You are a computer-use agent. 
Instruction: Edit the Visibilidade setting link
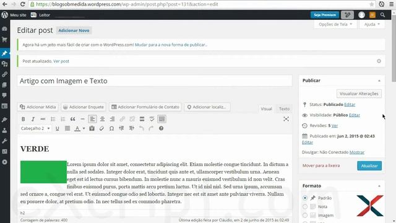coord(355,115)
